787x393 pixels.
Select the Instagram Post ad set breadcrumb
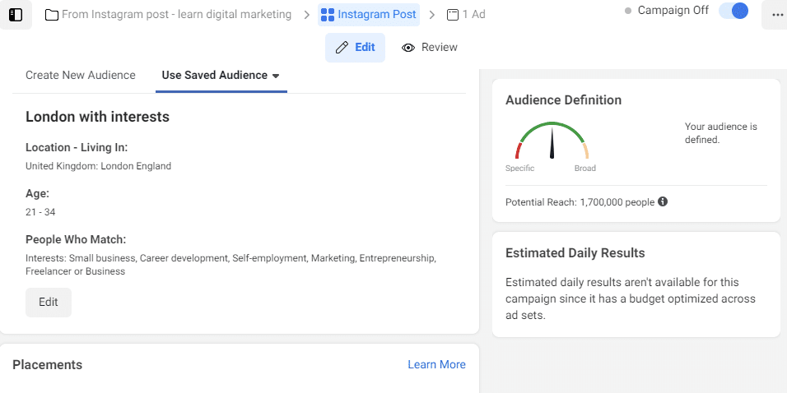coord(369,15)
